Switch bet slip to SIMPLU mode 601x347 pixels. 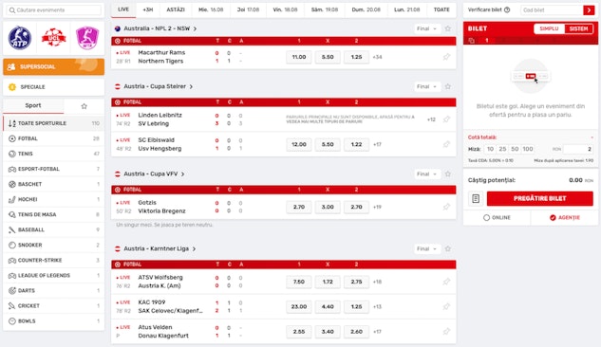coord(549,28)
